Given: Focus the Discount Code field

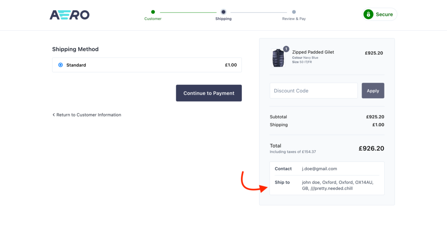Looking at the screenshot, I should tap(314, 91).
